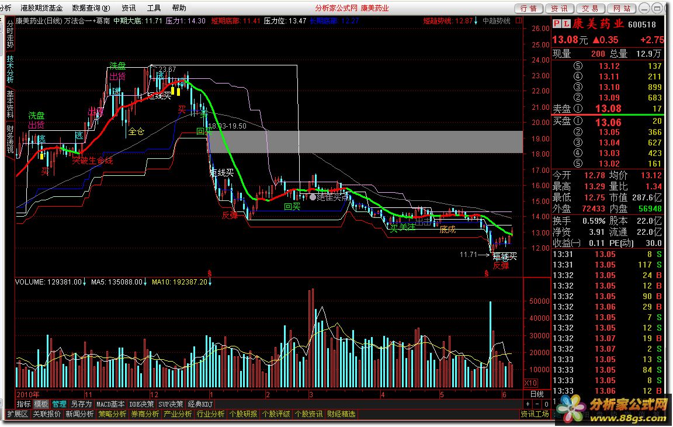673x427 pixels.
Task: Open the 关联报价 tab
Action: point(47,414)
